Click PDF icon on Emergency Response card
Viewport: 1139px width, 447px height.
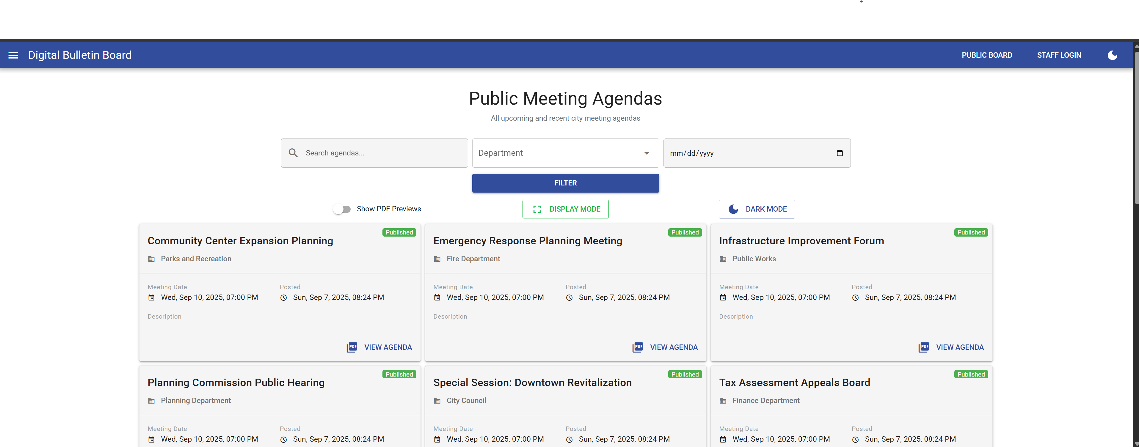click(638, 347)
